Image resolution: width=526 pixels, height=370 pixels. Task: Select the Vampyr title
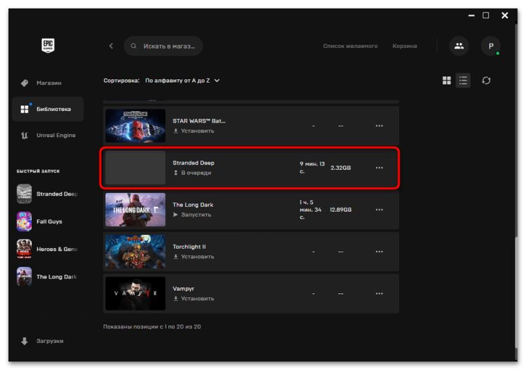click(x=183, y=289)
